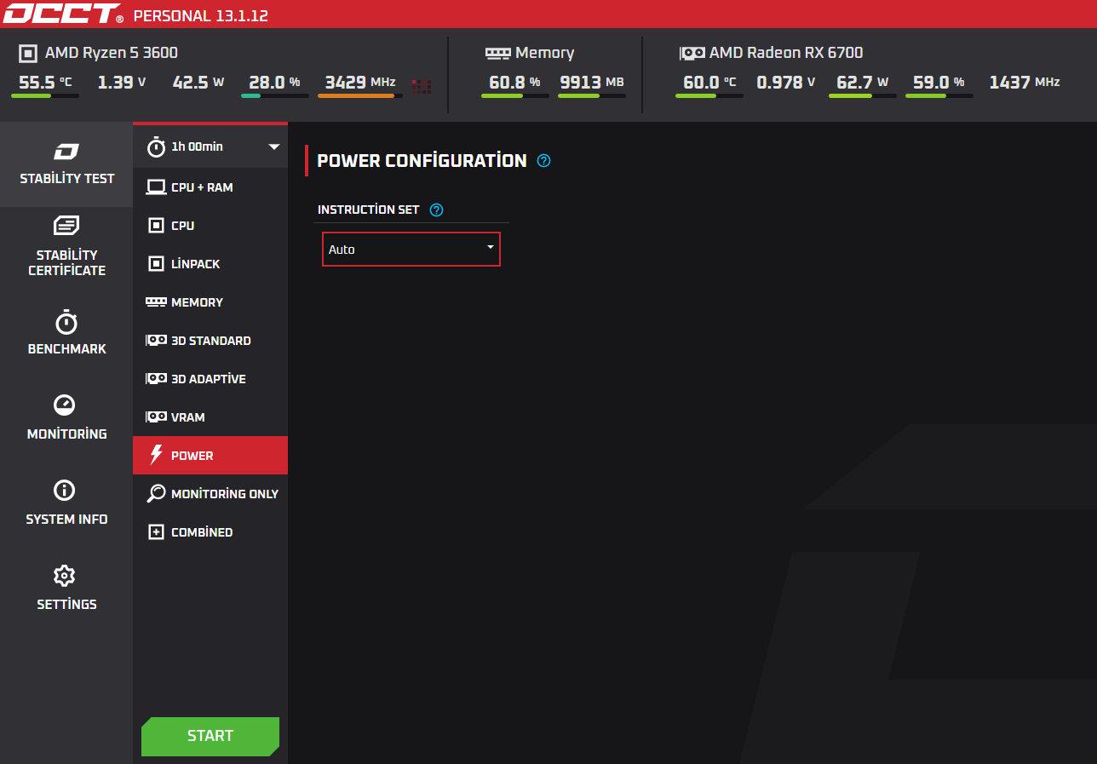Go to the Monitoring label
Viewport: 1097px width, 764px height.
pos(67,434)
